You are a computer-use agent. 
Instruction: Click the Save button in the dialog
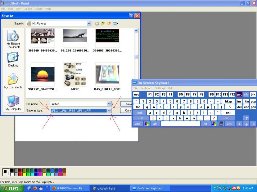point(127,104)
